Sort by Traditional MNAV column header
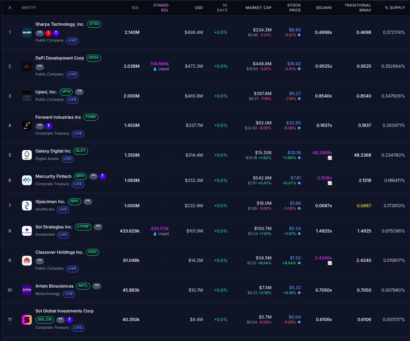Screen dimensions: 410x341 click(358, 8)
